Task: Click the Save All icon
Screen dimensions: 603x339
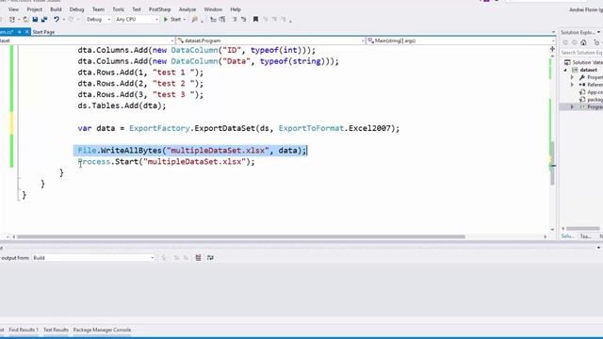Action: click(x=44, y=19)
